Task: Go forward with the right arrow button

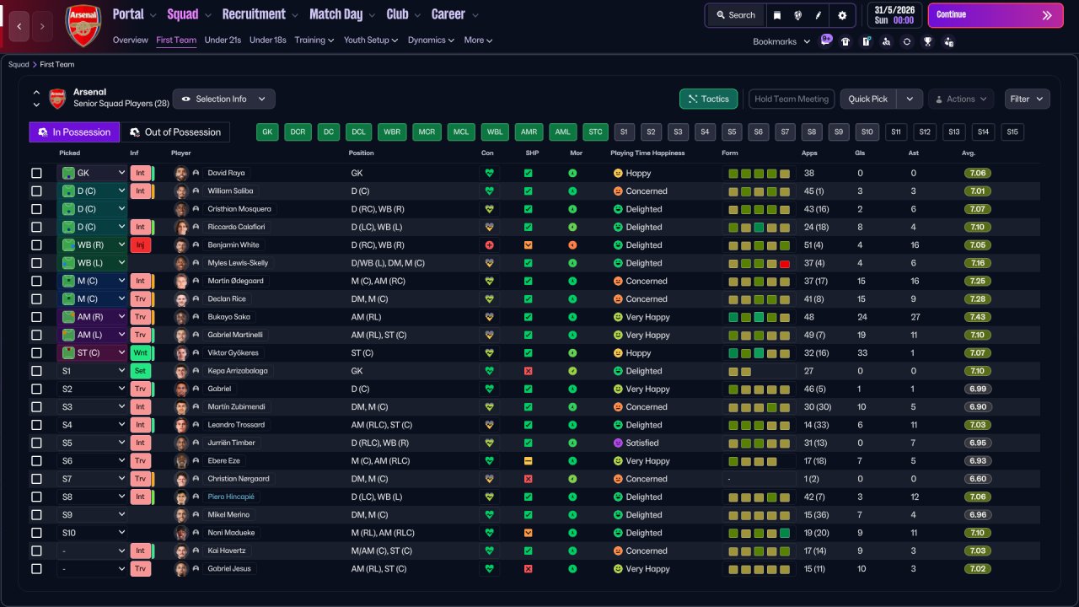Action: tap(43, 26)
